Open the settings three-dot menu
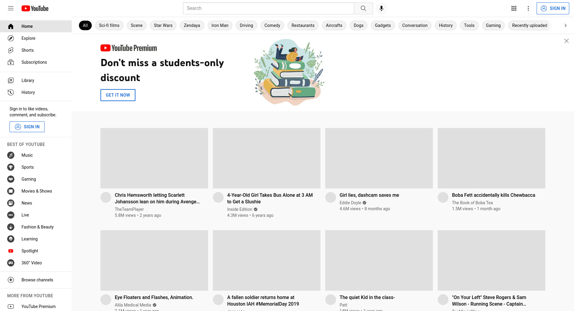Screen dimensions: 574x311 click(528, 8)
